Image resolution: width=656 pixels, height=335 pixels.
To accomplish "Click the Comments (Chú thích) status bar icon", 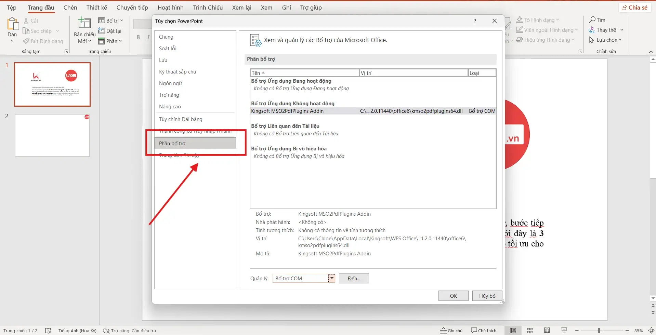I will [x=483, y=331].
